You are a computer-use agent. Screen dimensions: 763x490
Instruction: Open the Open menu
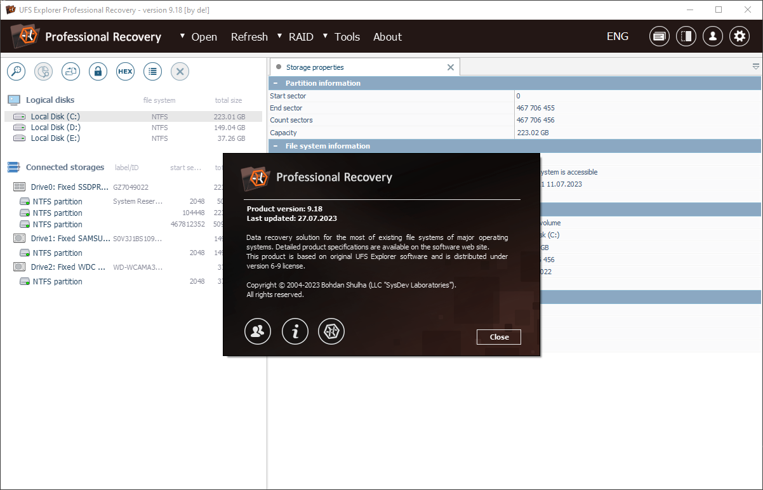tap(204, 37)
